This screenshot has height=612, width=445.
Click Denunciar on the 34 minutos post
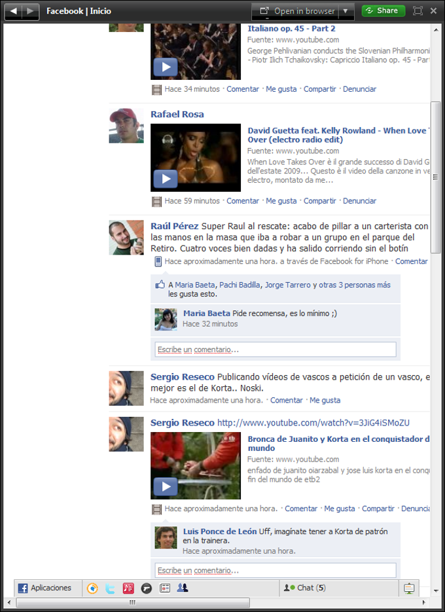359,89
